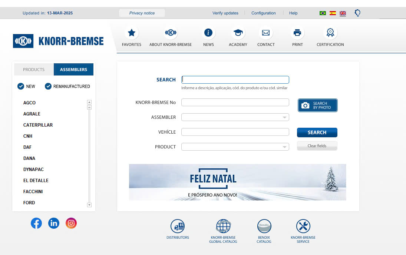The width and height of the screenshot is (406, 255).
Task: Select FACCHINI in the assemblers list
Action: 33,192
